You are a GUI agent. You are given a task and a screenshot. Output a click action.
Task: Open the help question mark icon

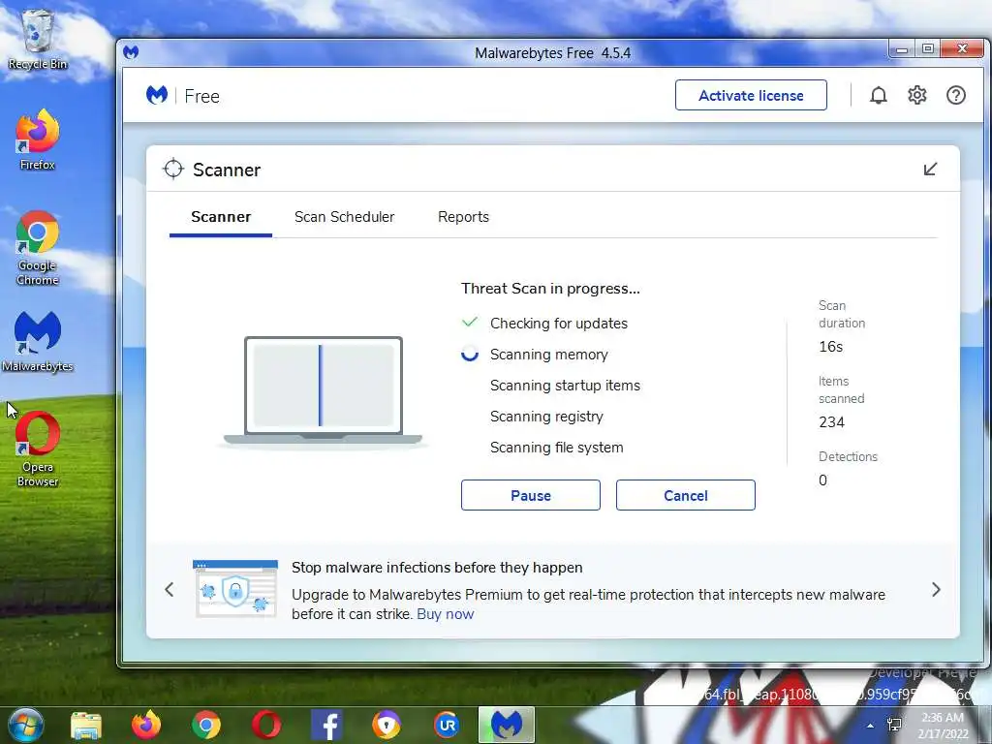tap(956, 96)
